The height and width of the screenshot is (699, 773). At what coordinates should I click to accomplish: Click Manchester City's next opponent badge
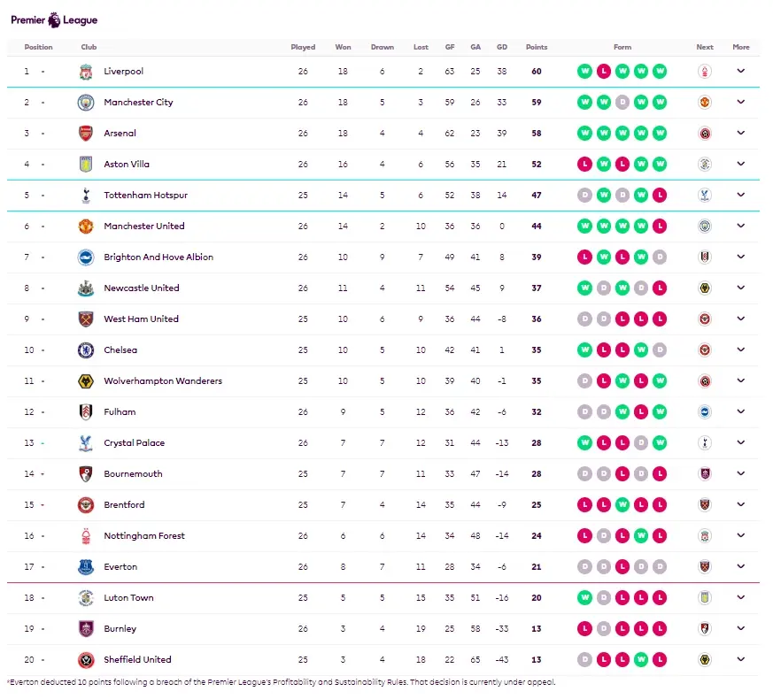(705, 103)
